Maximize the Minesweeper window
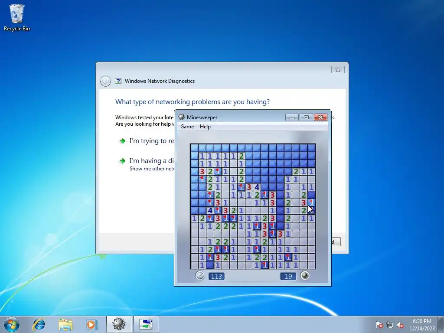Screen dimensions: 444x333 pyautogui.click(x=306, y=117)
